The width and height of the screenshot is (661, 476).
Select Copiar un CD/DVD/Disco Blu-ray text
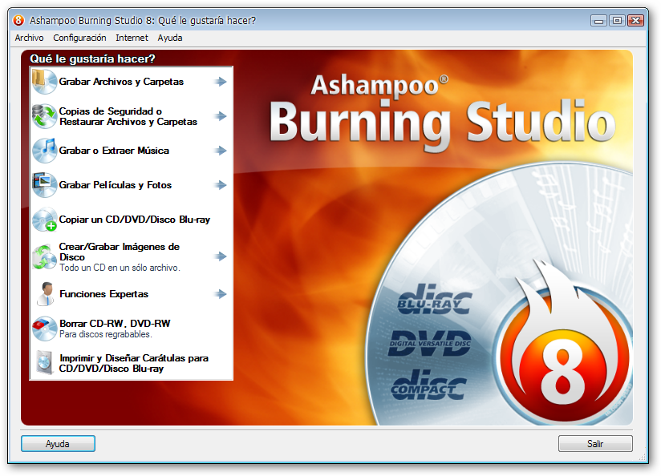pos(135,220)
